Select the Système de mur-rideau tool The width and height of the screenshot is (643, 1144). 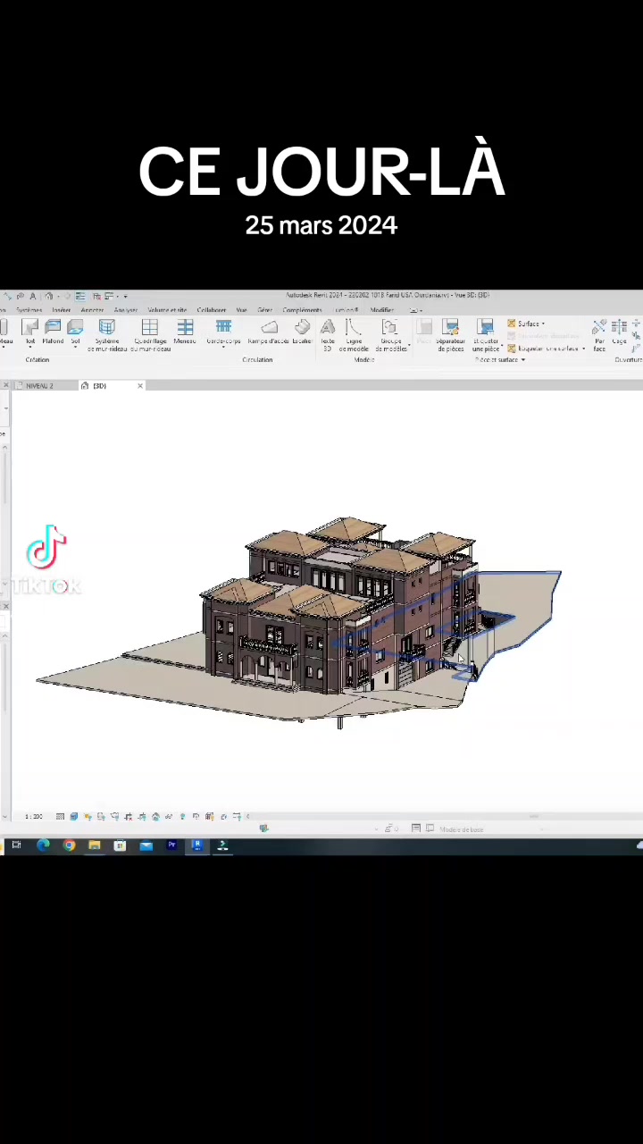(x=107, y=333)
